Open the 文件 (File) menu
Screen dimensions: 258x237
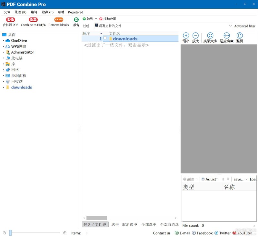point(7,12)
